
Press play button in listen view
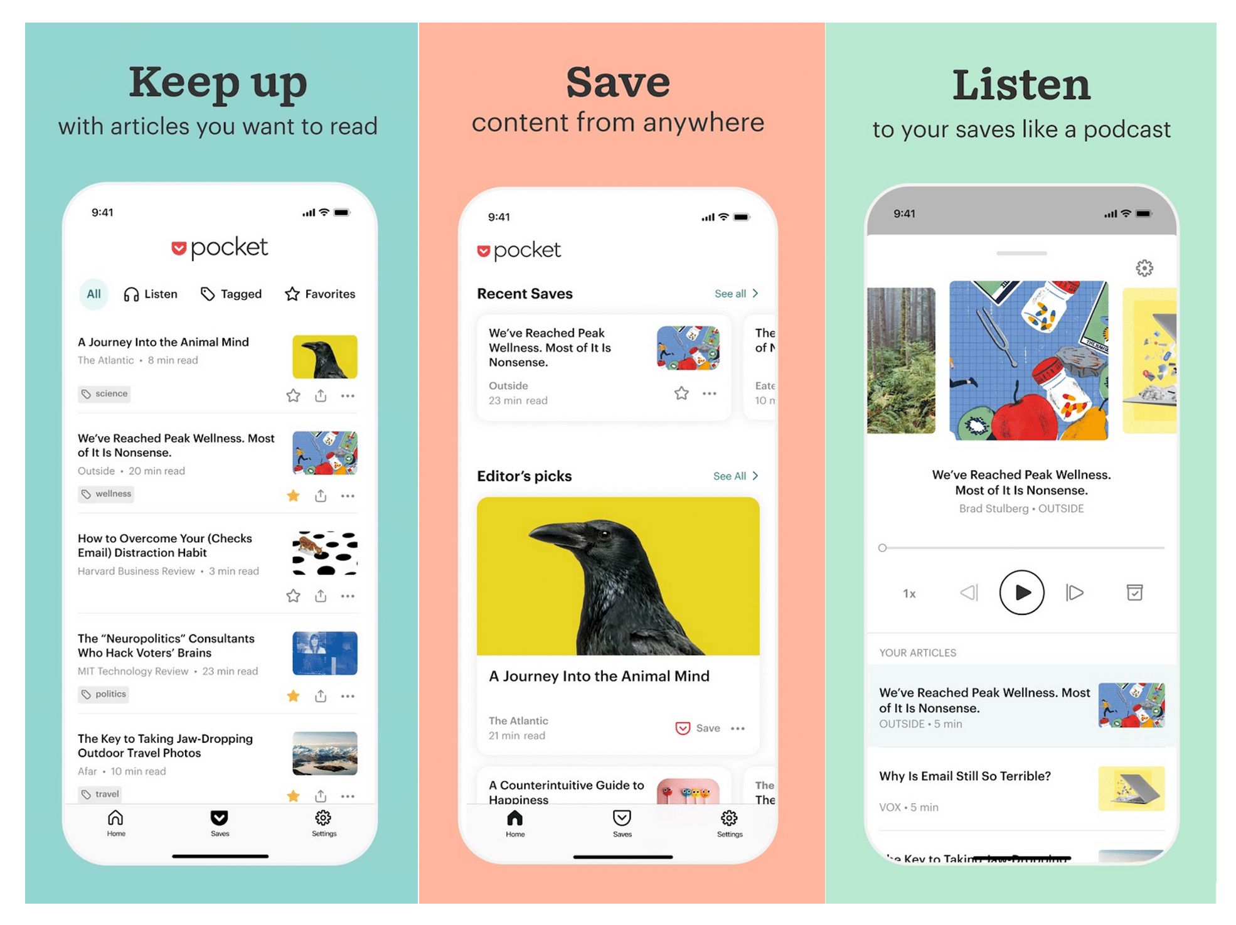pos(1020,592)
